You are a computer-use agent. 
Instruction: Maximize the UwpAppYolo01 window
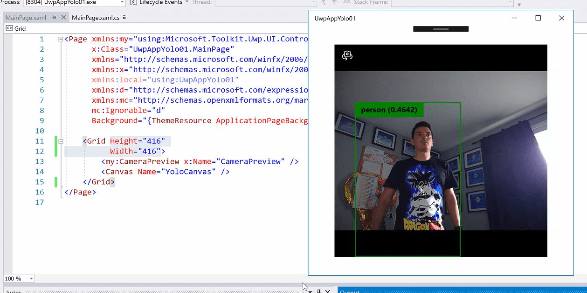[x=538, y=18]
